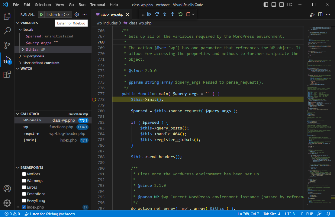Change Tab Size: 4 setting
The width and height of the screenshot is (335, 217).
[x=272, y=214]
